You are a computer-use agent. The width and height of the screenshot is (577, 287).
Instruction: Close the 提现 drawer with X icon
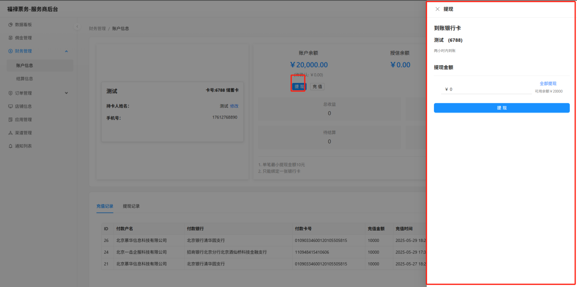coord(438,9)
